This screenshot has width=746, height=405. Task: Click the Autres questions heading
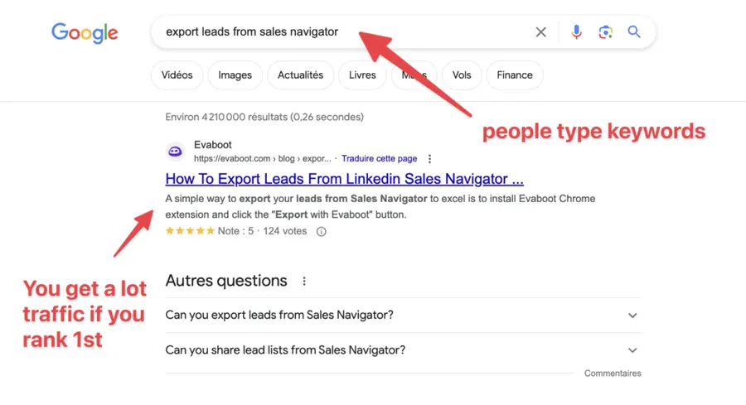tap(226, 281)
